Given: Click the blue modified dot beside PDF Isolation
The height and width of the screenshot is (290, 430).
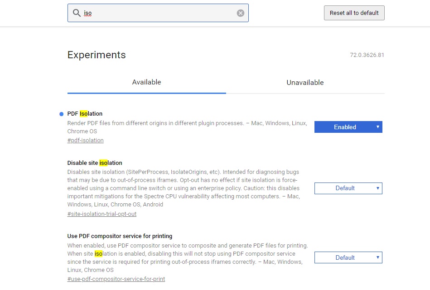Looking at the screenshot, I should [62, 114].
